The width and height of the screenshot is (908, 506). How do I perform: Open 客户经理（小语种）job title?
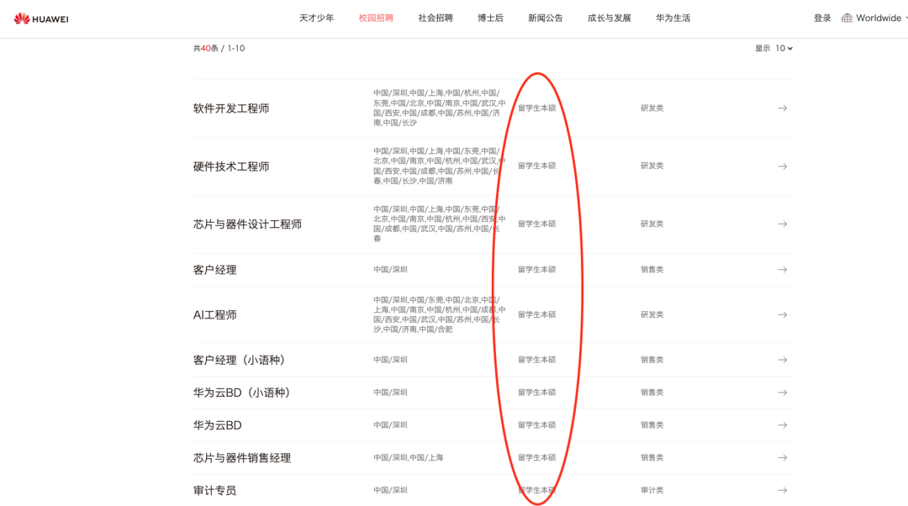coord(241,360)
